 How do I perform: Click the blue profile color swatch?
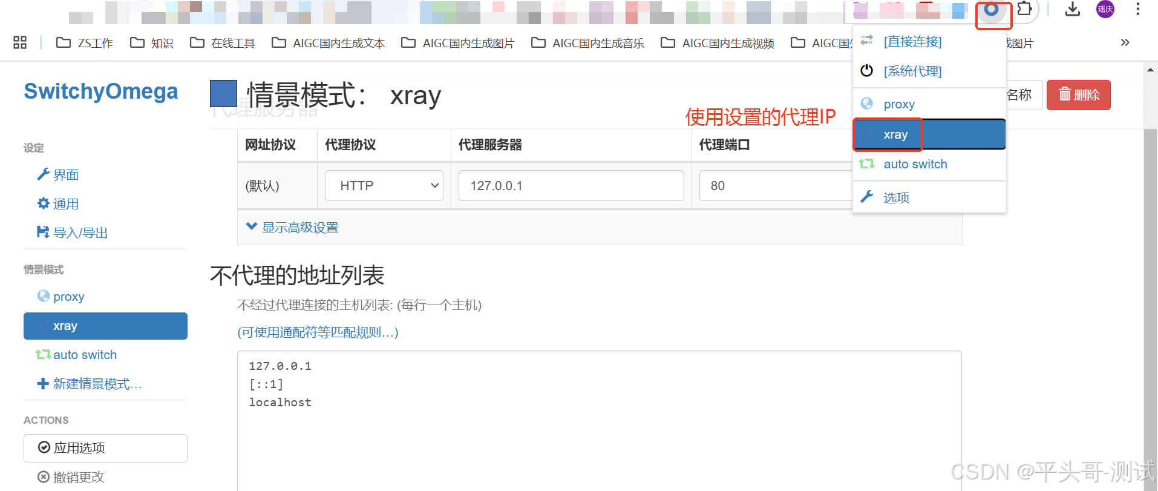click(x=223, y=94)
